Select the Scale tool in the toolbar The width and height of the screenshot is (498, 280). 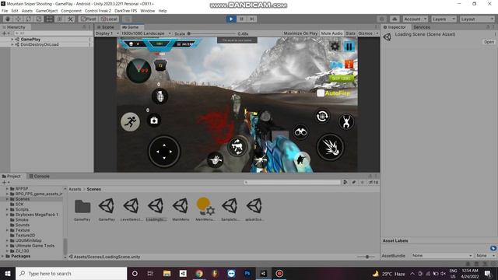(x=39, y=19)
